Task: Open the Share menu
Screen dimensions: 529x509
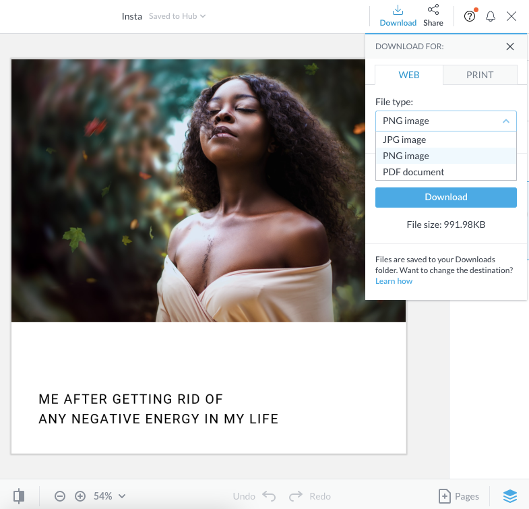Action: 433,16
